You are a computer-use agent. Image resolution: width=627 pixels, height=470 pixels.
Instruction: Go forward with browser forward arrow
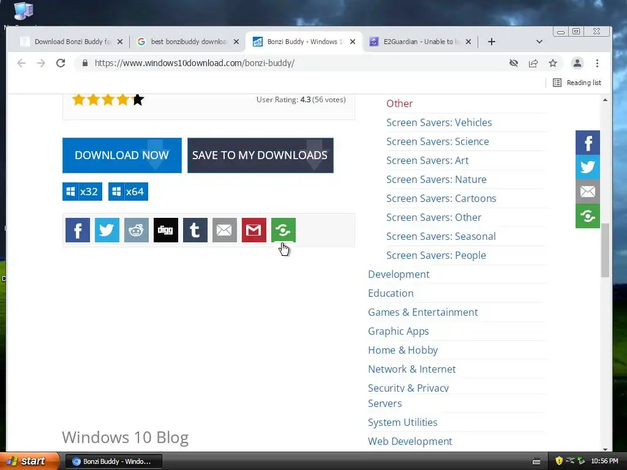coord(41,63)
